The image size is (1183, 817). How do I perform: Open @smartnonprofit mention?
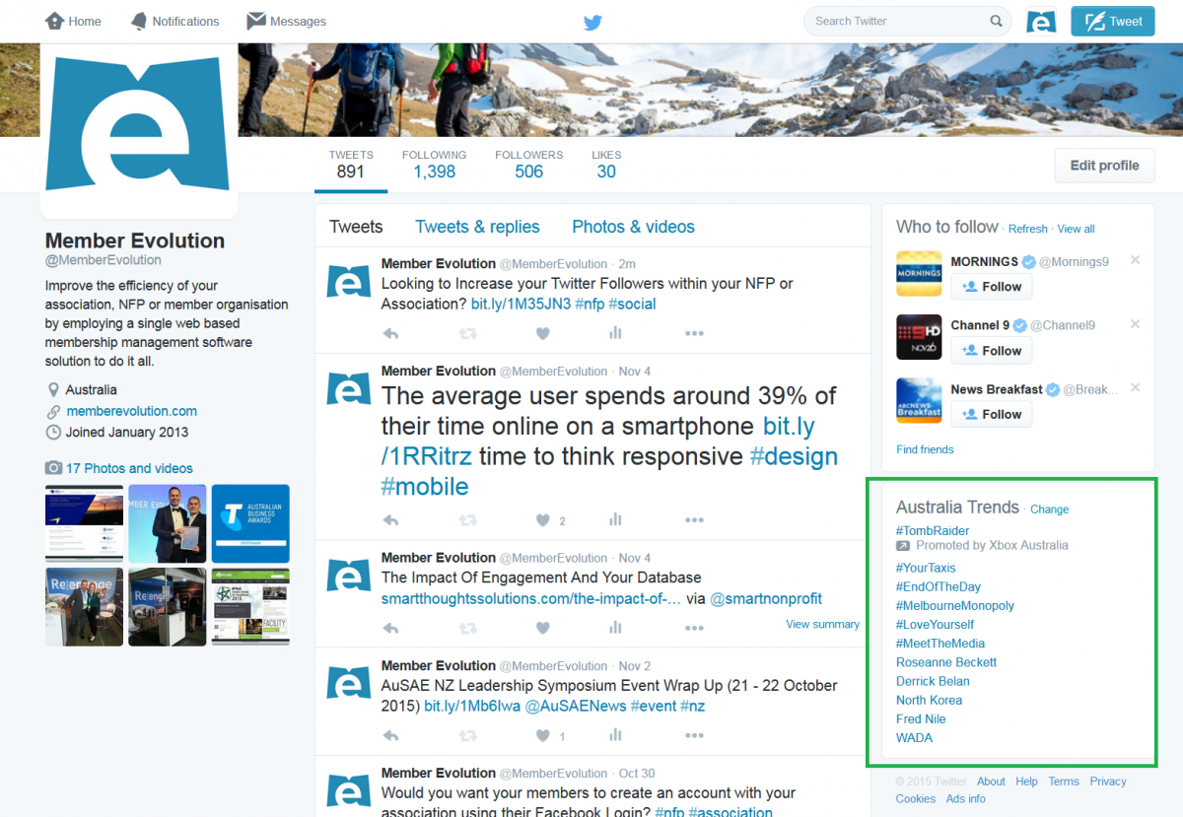click(x=766, y=598)
